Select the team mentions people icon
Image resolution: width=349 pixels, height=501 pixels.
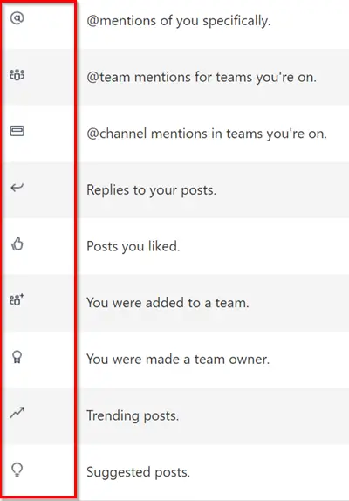[x=17, y=75]
